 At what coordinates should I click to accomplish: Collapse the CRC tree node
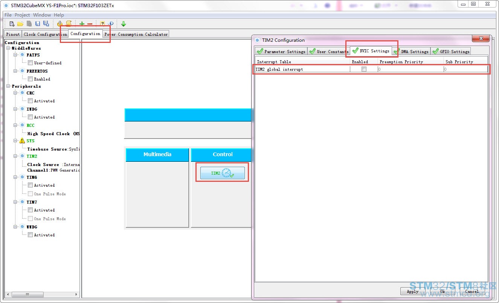point(15,93)
